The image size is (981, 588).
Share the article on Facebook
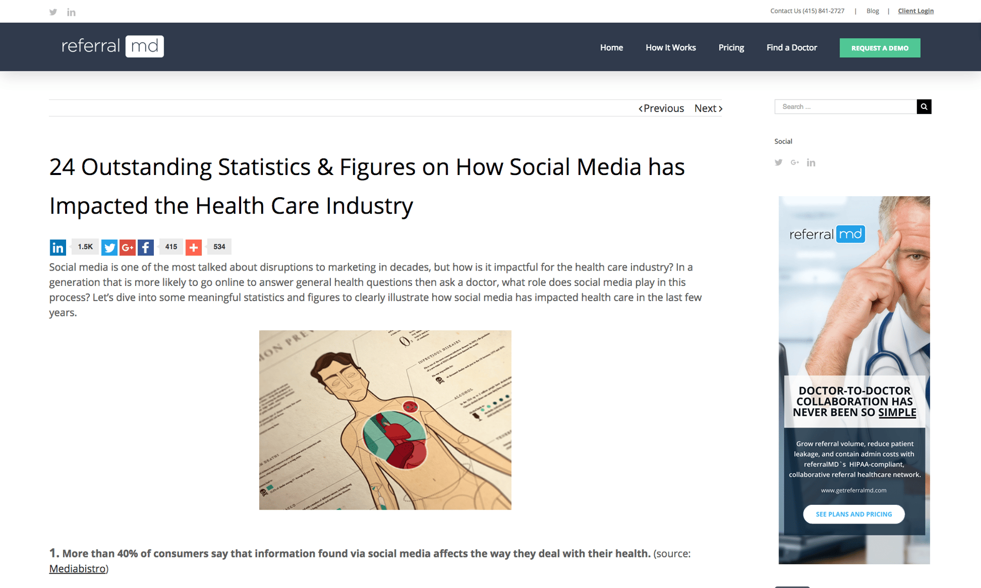coord(146,247)
